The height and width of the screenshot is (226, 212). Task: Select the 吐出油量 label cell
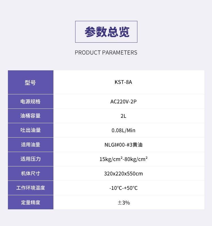pos(31,130)
